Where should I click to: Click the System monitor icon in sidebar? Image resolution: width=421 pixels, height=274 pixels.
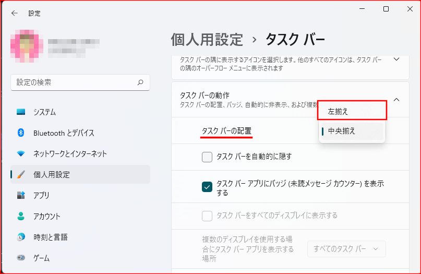[x=21, y=112]
